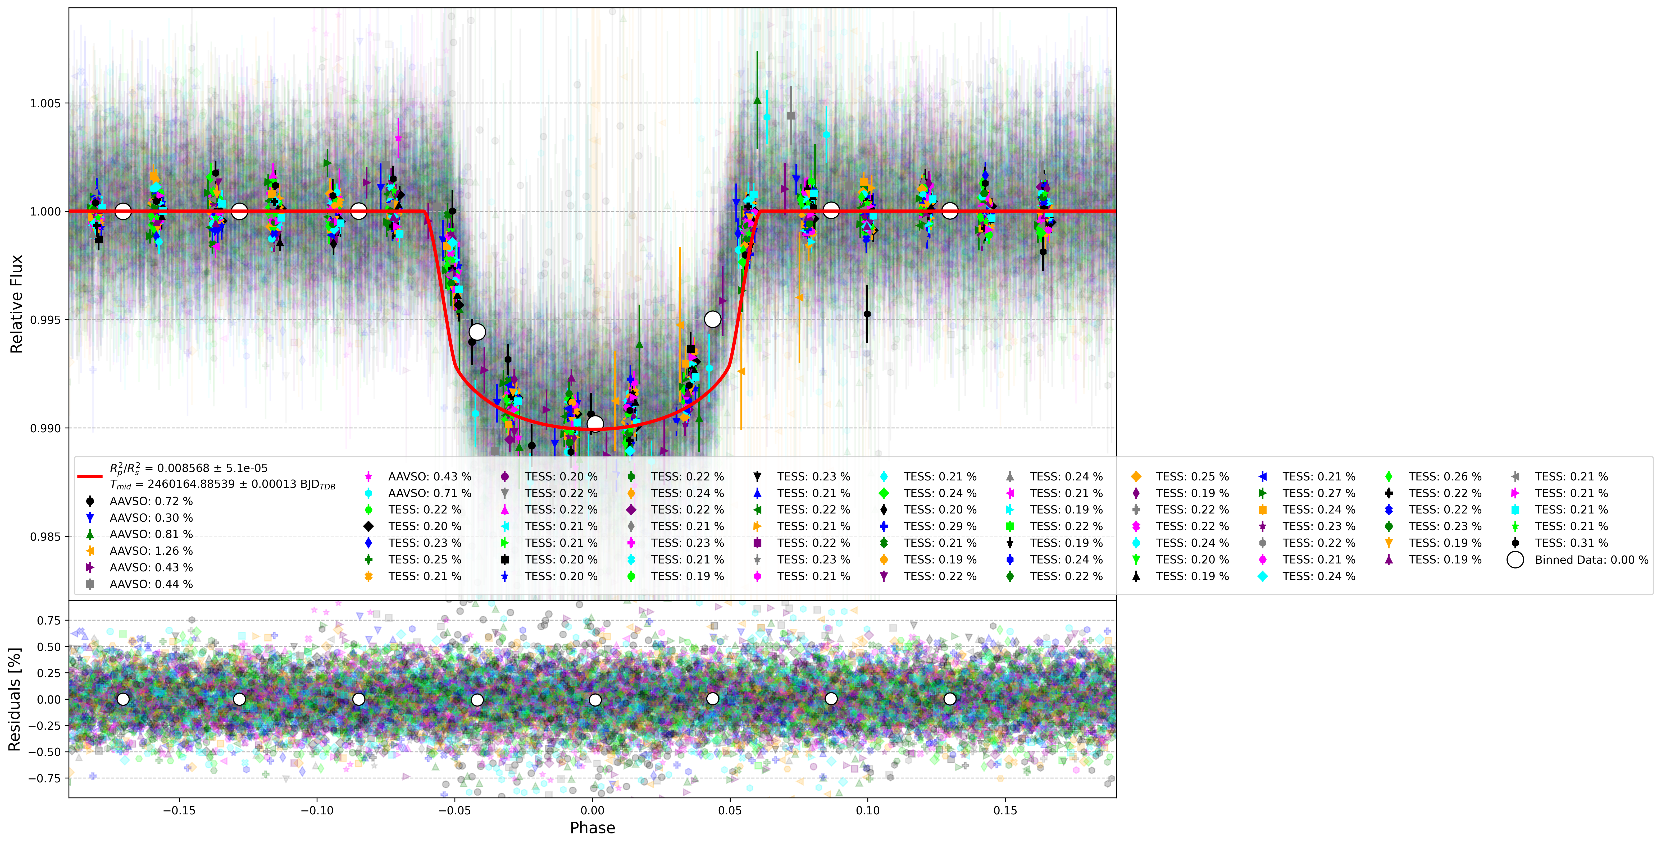Click legend entry 'TESS: 0.27 %'
Viewport: 1661px width, 844px height.
[1319, 493]
